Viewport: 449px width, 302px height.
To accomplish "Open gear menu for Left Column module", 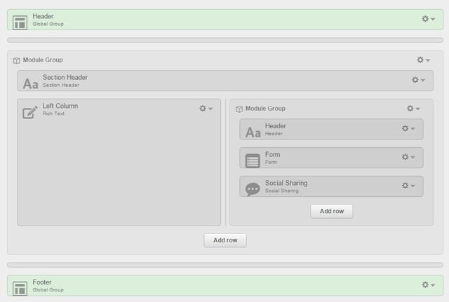I will tap(206, 109).
